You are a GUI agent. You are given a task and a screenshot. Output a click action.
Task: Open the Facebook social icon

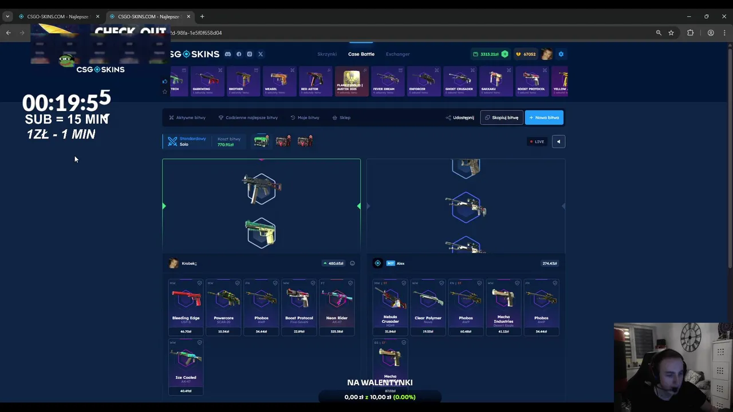click(x=239, y=54)
